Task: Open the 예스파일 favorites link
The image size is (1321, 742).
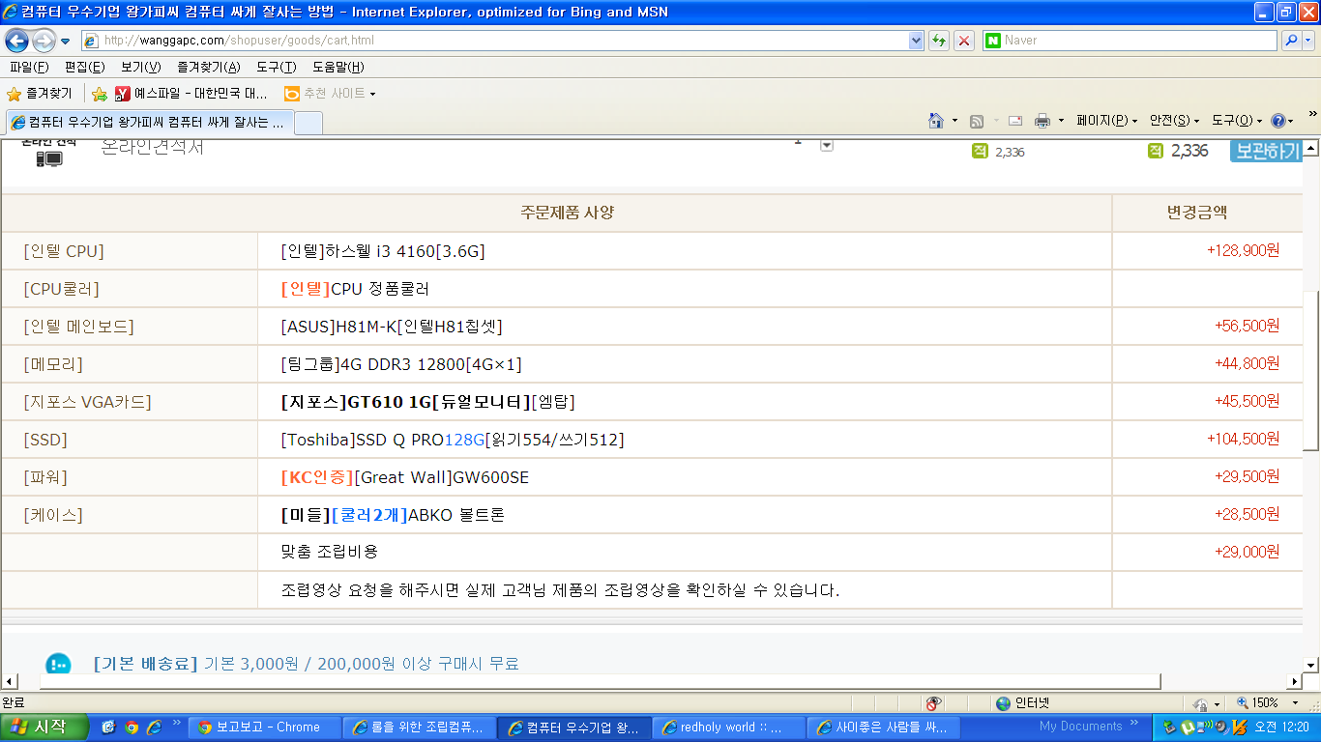Action: tap(191, 94)
